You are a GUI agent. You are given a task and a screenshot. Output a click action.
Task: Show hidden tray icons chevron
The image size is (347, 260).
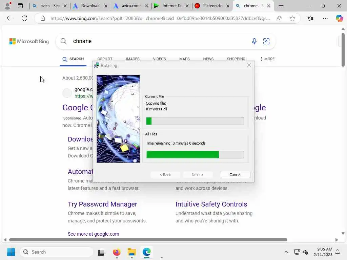(x=286, y=252)
